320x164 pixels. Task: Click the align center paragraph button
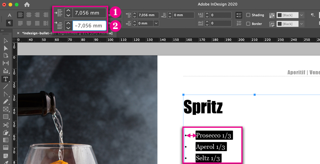(x=29, y=15)
